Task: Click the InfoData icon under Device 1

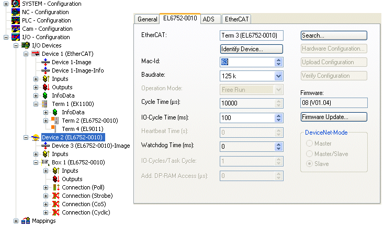Action: tap(45, 95)
